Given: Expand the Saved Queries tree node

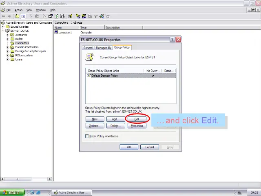Looking at the screenshot, I should tap(3, 27).
